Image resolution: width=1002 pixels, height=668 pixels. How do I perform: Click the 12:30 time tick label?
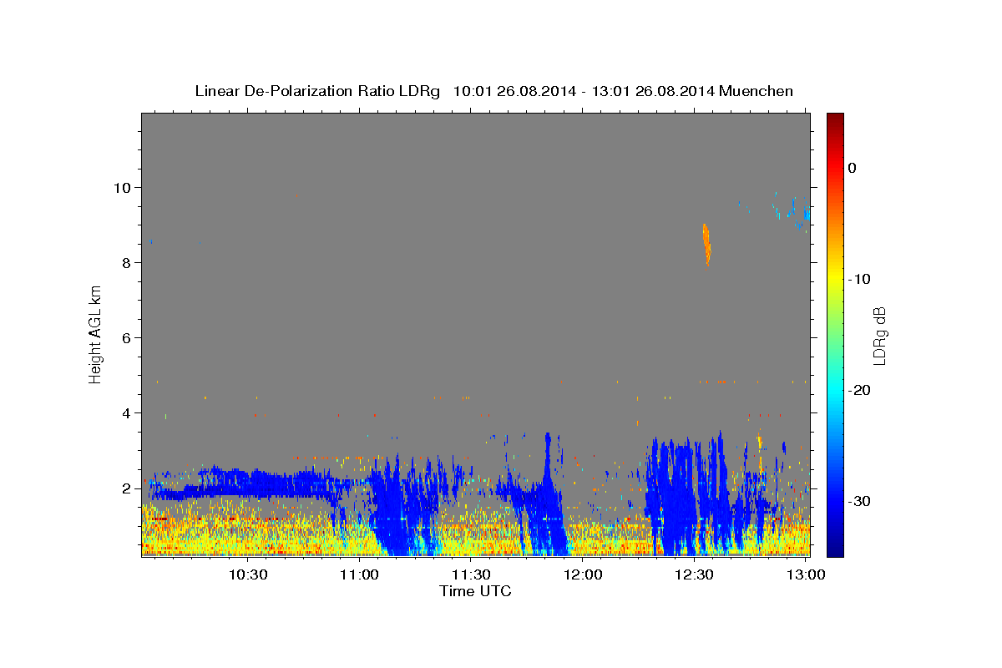pos(695,574)
